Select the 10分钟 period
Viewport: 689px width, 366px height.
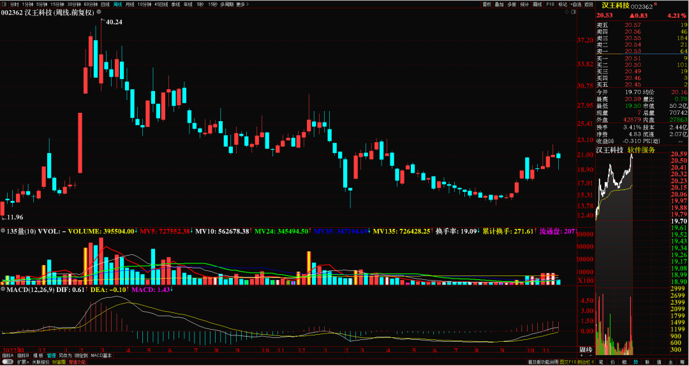pos(144,4)
